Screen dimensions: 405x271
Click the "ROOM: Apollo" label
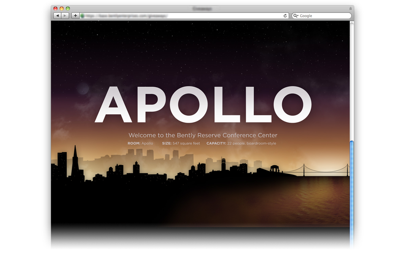(140, 143)
